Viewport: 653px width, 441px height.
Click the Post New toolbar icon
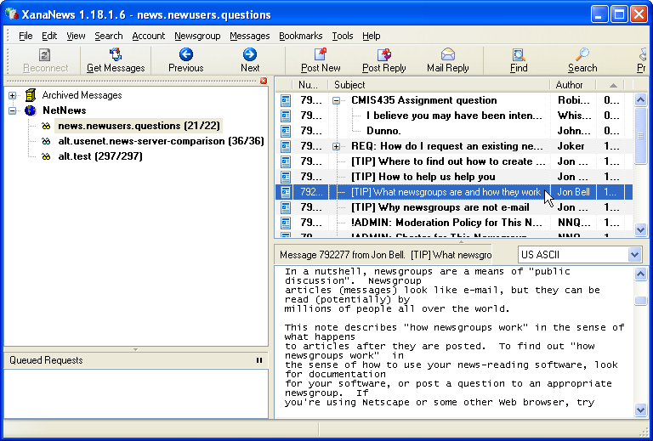click(321, 55)
